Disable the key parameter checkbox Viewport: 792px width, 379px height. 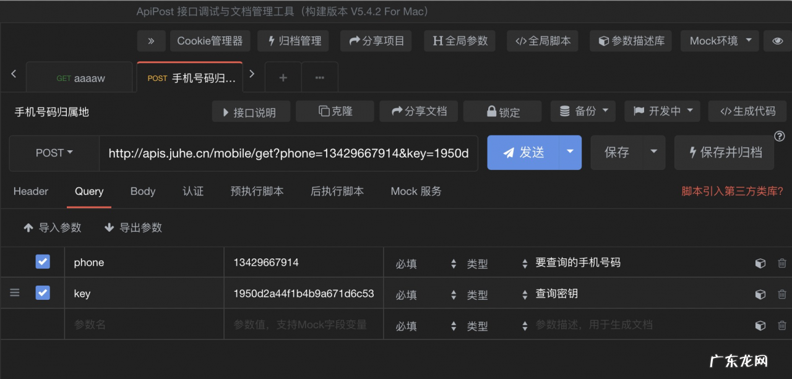(x=42, y=292)
